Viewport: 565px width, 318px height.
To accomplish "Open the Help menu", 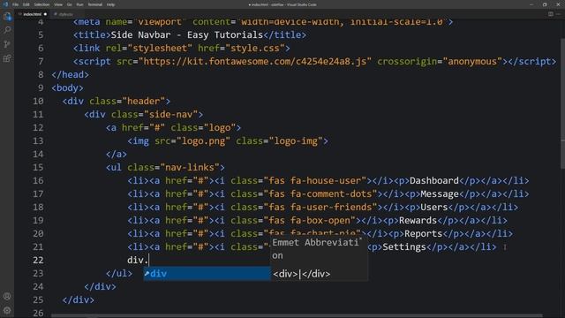I will pyautogui.click(x=110, y=4).
